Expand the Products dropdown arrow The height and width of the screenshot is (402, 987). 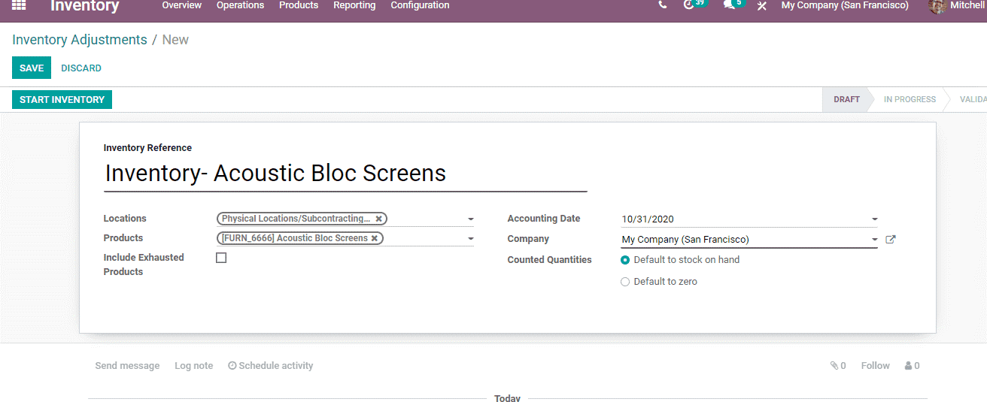470,239
